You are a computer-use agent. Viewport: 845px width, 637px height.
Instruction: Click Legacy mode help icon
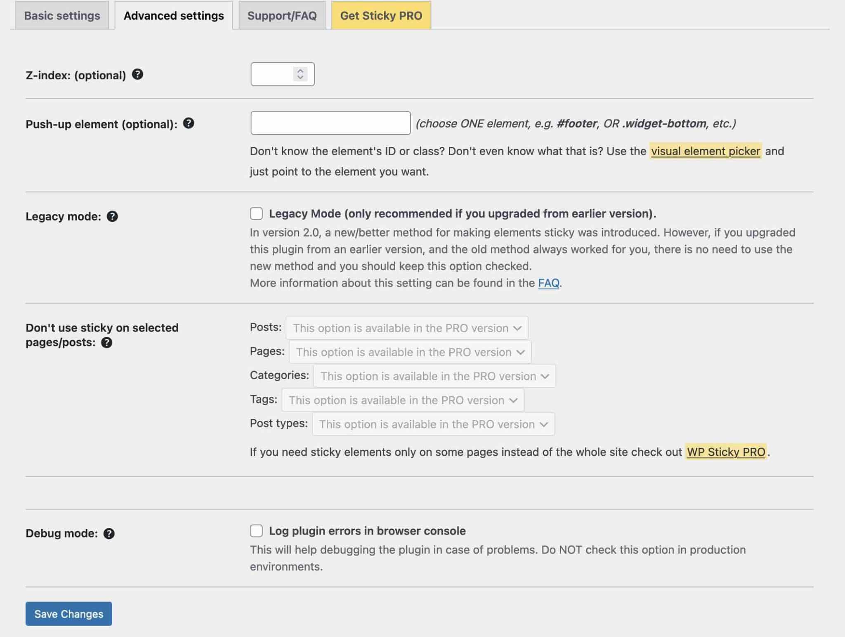(112, 215)
